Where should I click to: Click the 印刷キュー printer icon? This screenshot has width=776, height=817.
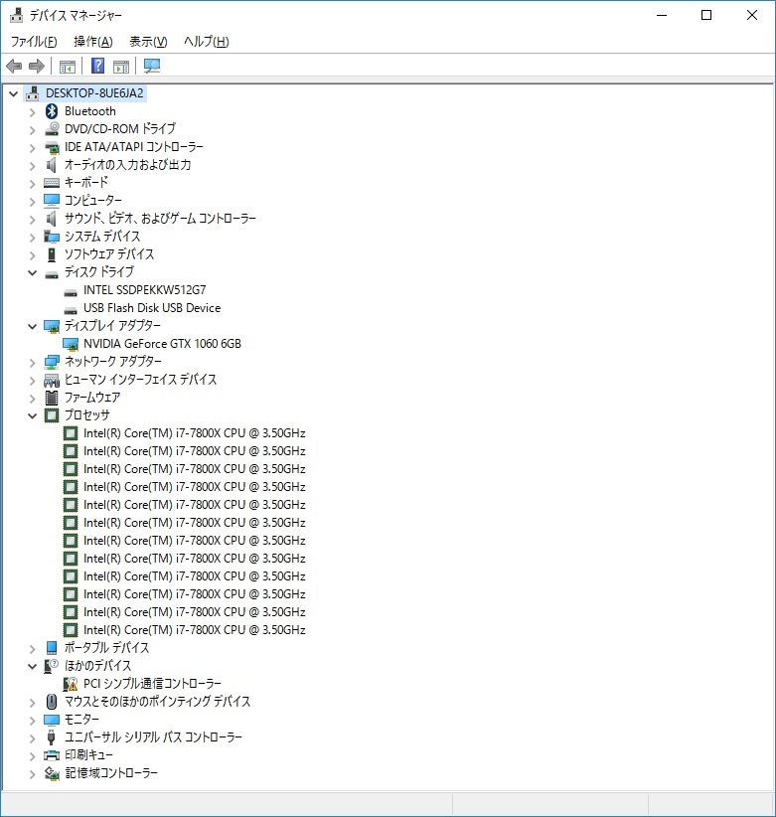pyautogui.click(x=52, y=755)
